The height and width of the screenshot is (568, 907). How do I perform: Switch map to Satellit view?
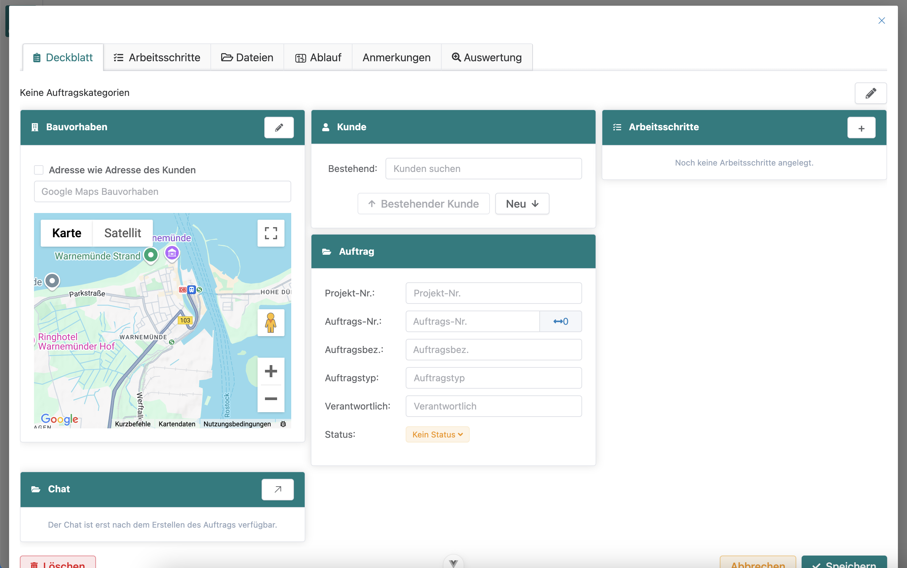point(123,233)
